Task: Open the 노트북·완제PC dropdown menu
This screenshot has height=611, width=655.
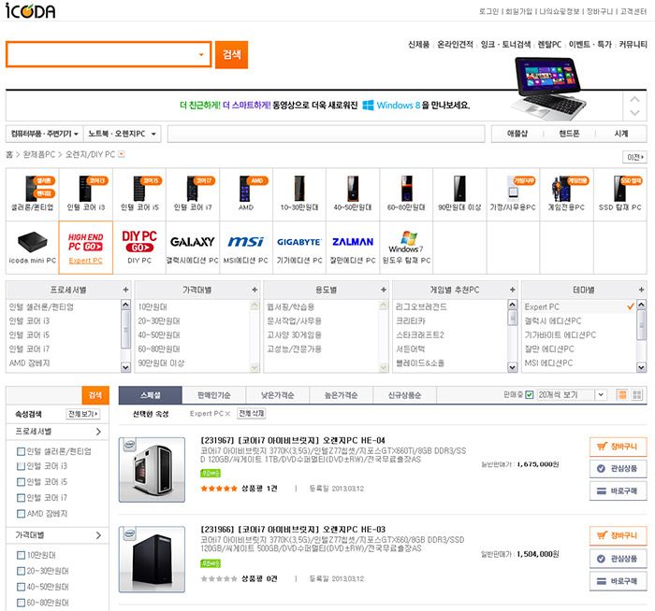Action: click(x=122, y=134)
